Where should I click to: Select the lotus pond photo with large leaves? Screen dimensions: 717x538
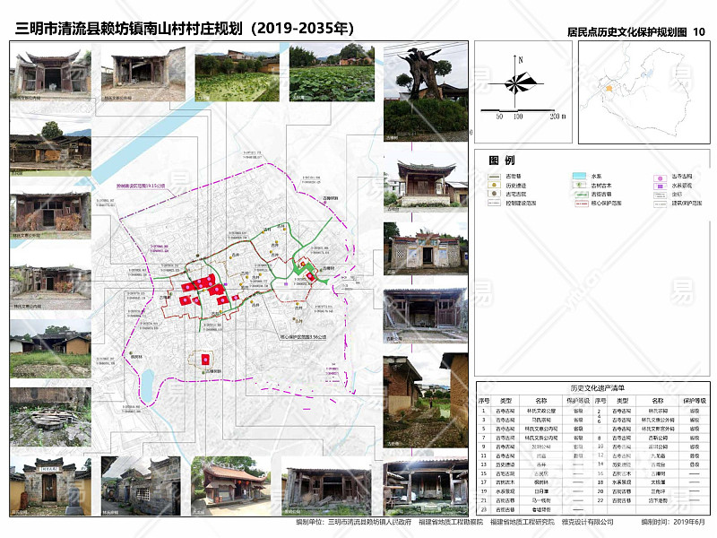[x=332, y=73]
